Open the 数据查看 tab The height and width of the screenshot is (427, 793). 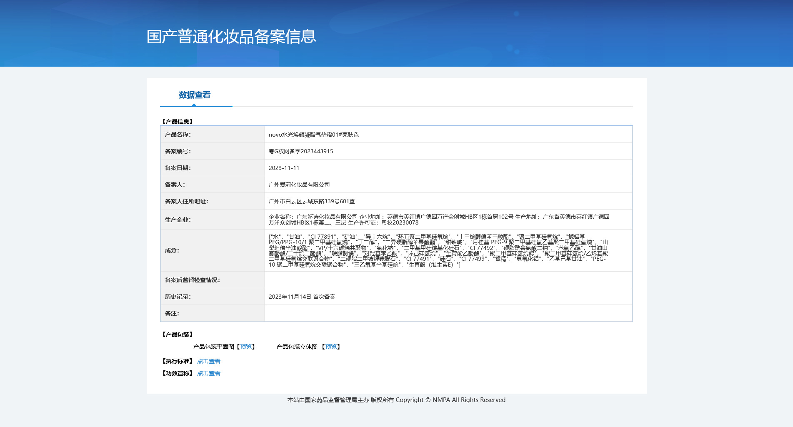pyautogui.click(x=195, y=95)
